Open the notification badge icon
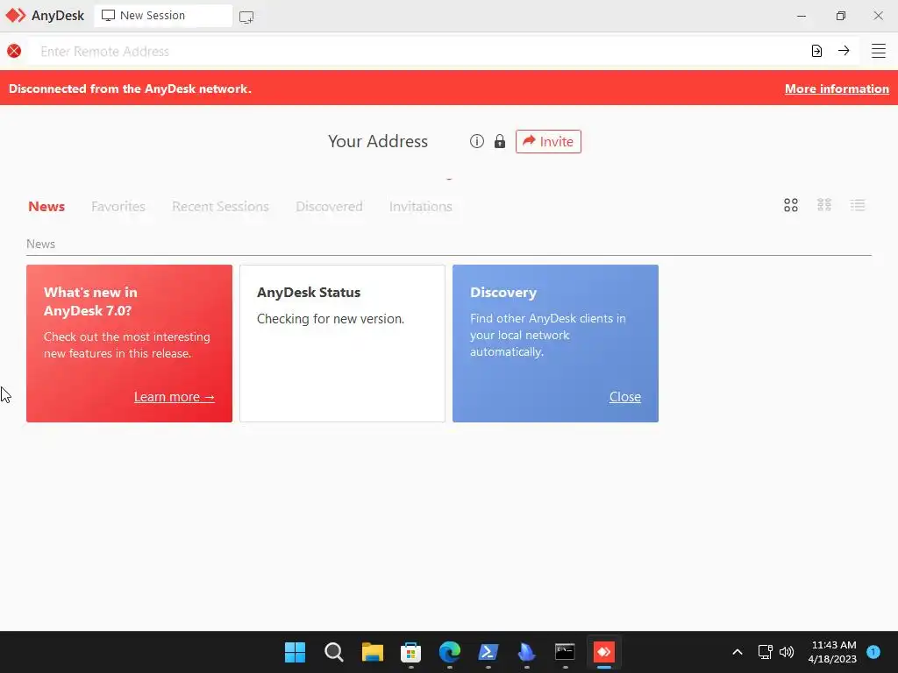The width and height of the screenshot is (898, 673). click(x=873, y=652)
